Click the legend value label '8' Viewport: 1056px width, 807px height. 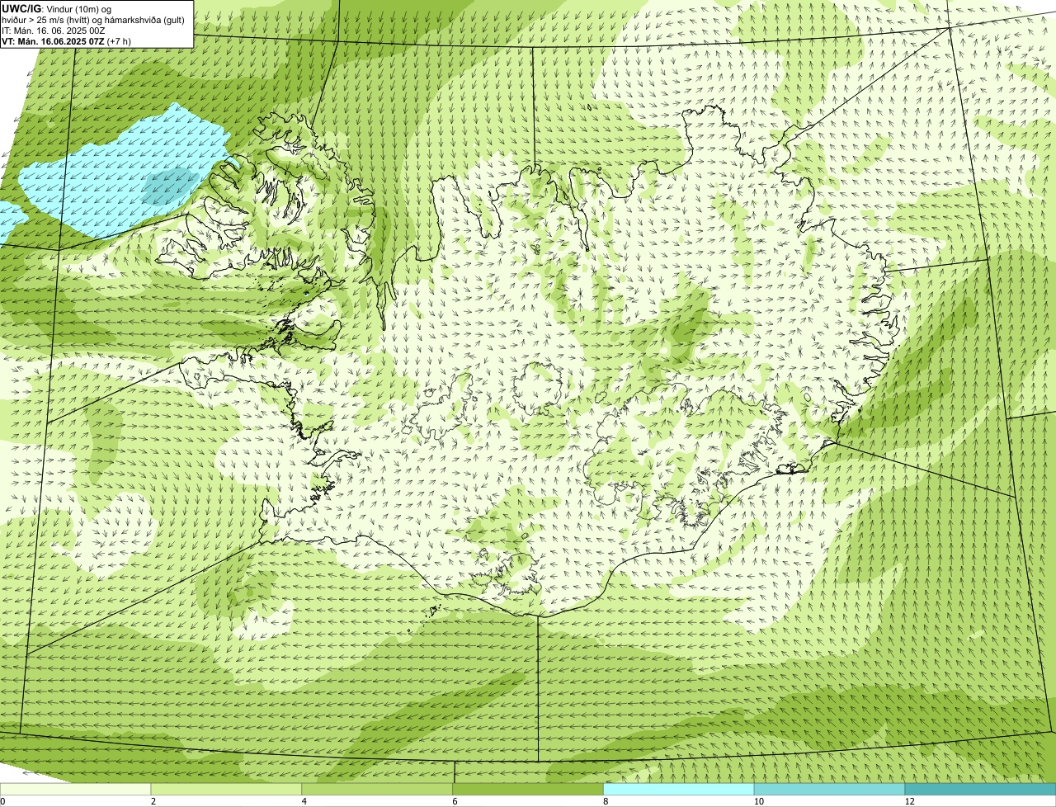click(x=606, y=801)
